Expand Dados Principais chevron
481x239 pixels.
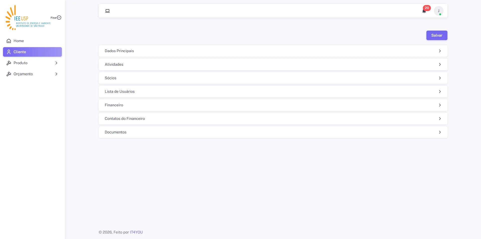(x=440, y=51)
